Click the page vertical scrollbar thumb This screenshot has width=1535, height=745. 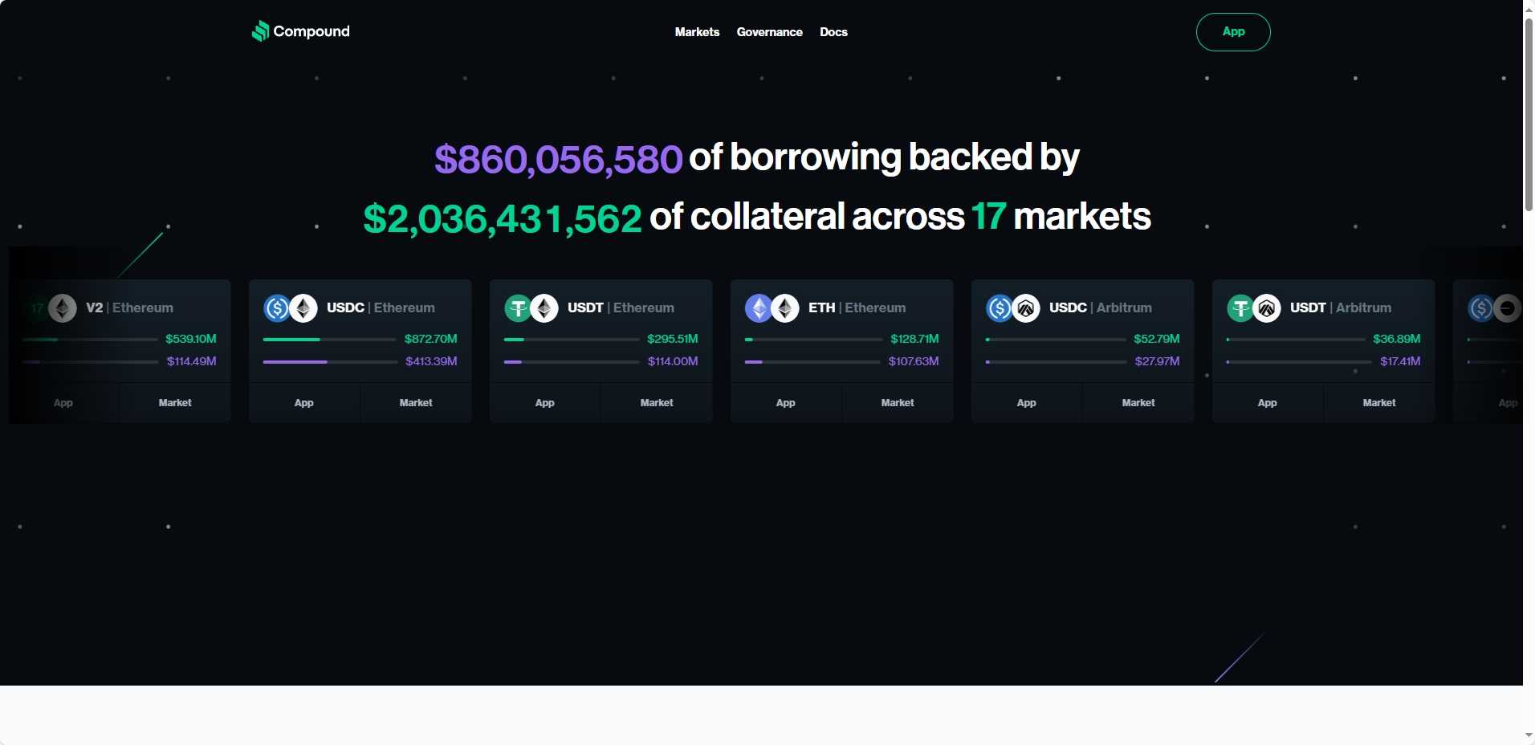(1529, 112)
